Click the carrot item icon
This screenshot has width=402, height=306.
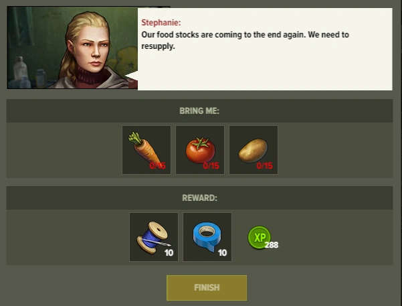[x=146, y=150]
